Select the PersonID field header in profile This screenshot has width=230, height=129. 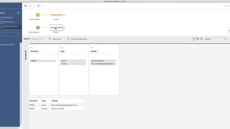point(34,51)
